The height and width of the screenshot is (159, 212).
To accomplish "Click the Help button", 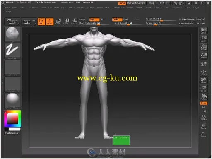I will coord(152,3).
